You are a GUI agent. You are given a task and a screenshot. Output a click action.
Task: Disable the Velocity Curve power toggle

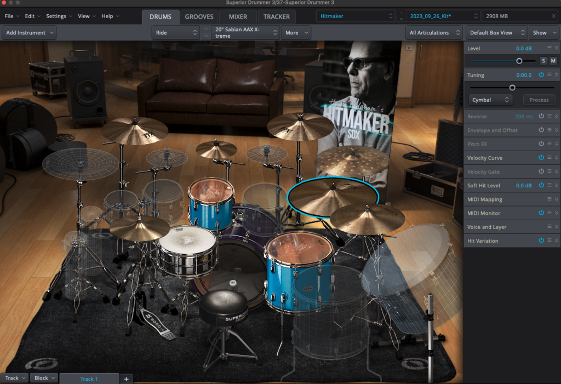541,158
